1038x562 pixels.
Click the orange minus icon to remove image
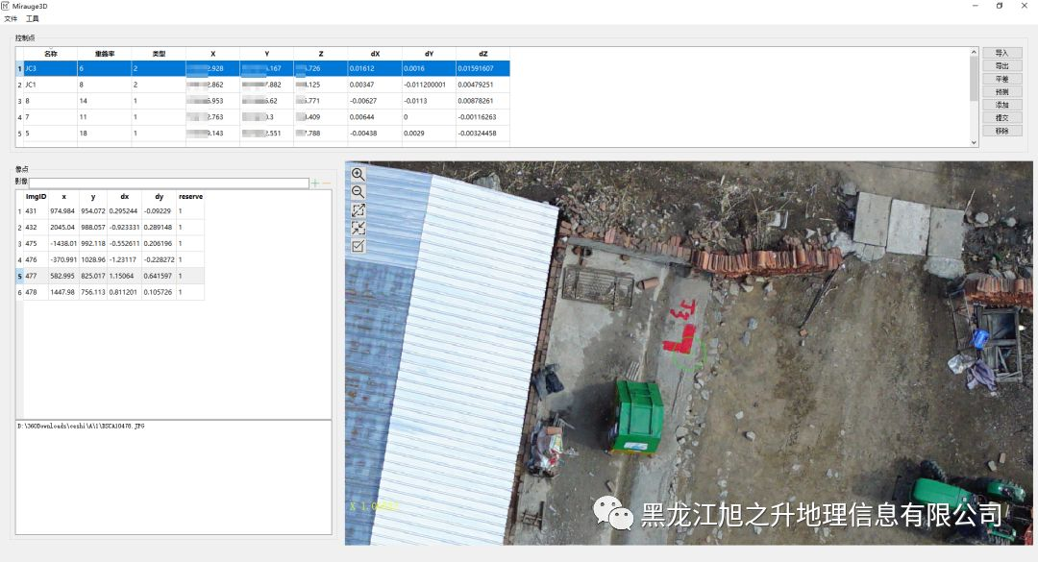[326, 183]
